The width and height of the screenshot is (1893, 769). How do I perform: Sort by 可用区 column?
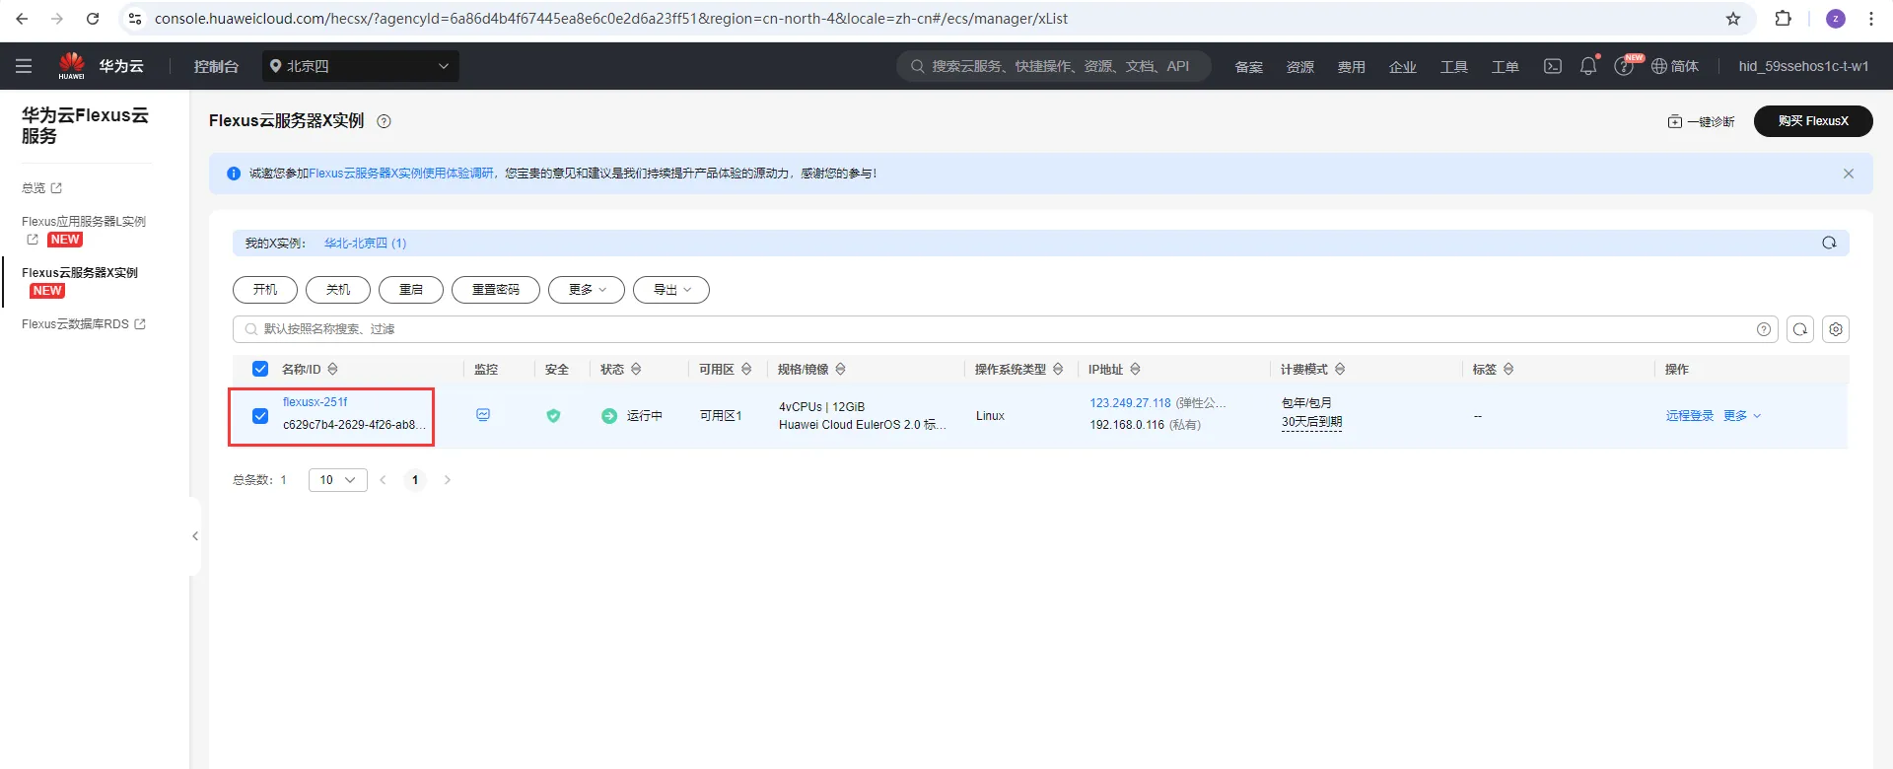click(x=746, y=369)
